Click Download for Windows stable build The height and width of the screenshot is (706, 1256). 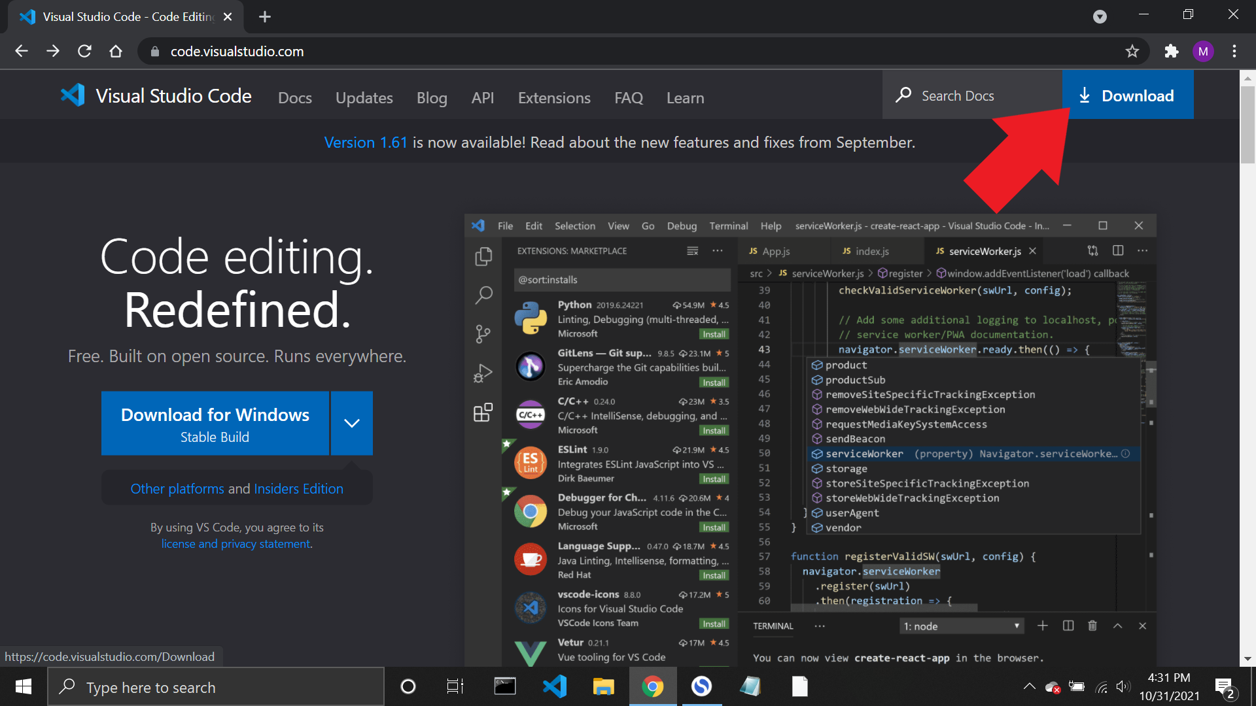(215, 422)
